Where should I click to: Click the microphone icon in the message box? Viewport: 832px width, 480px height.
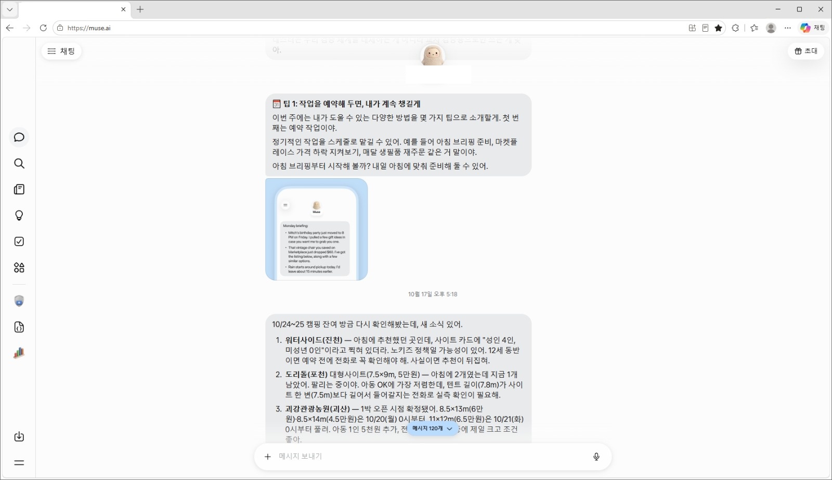(596, 457)
